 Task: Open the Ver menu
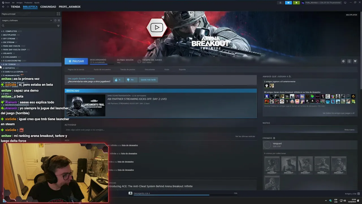pyautogui.click(x=13, y=3)
